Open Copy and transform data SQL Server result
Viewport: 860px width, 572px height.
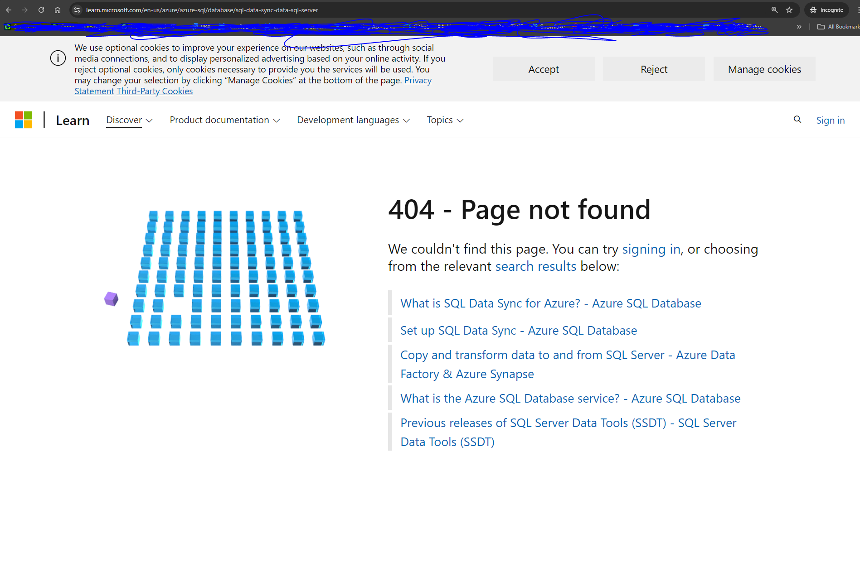568,365
